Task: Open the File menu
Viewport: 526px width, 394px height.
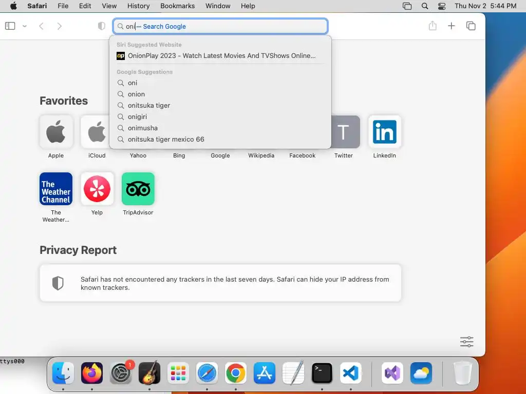Action: (x=63, y=6)
